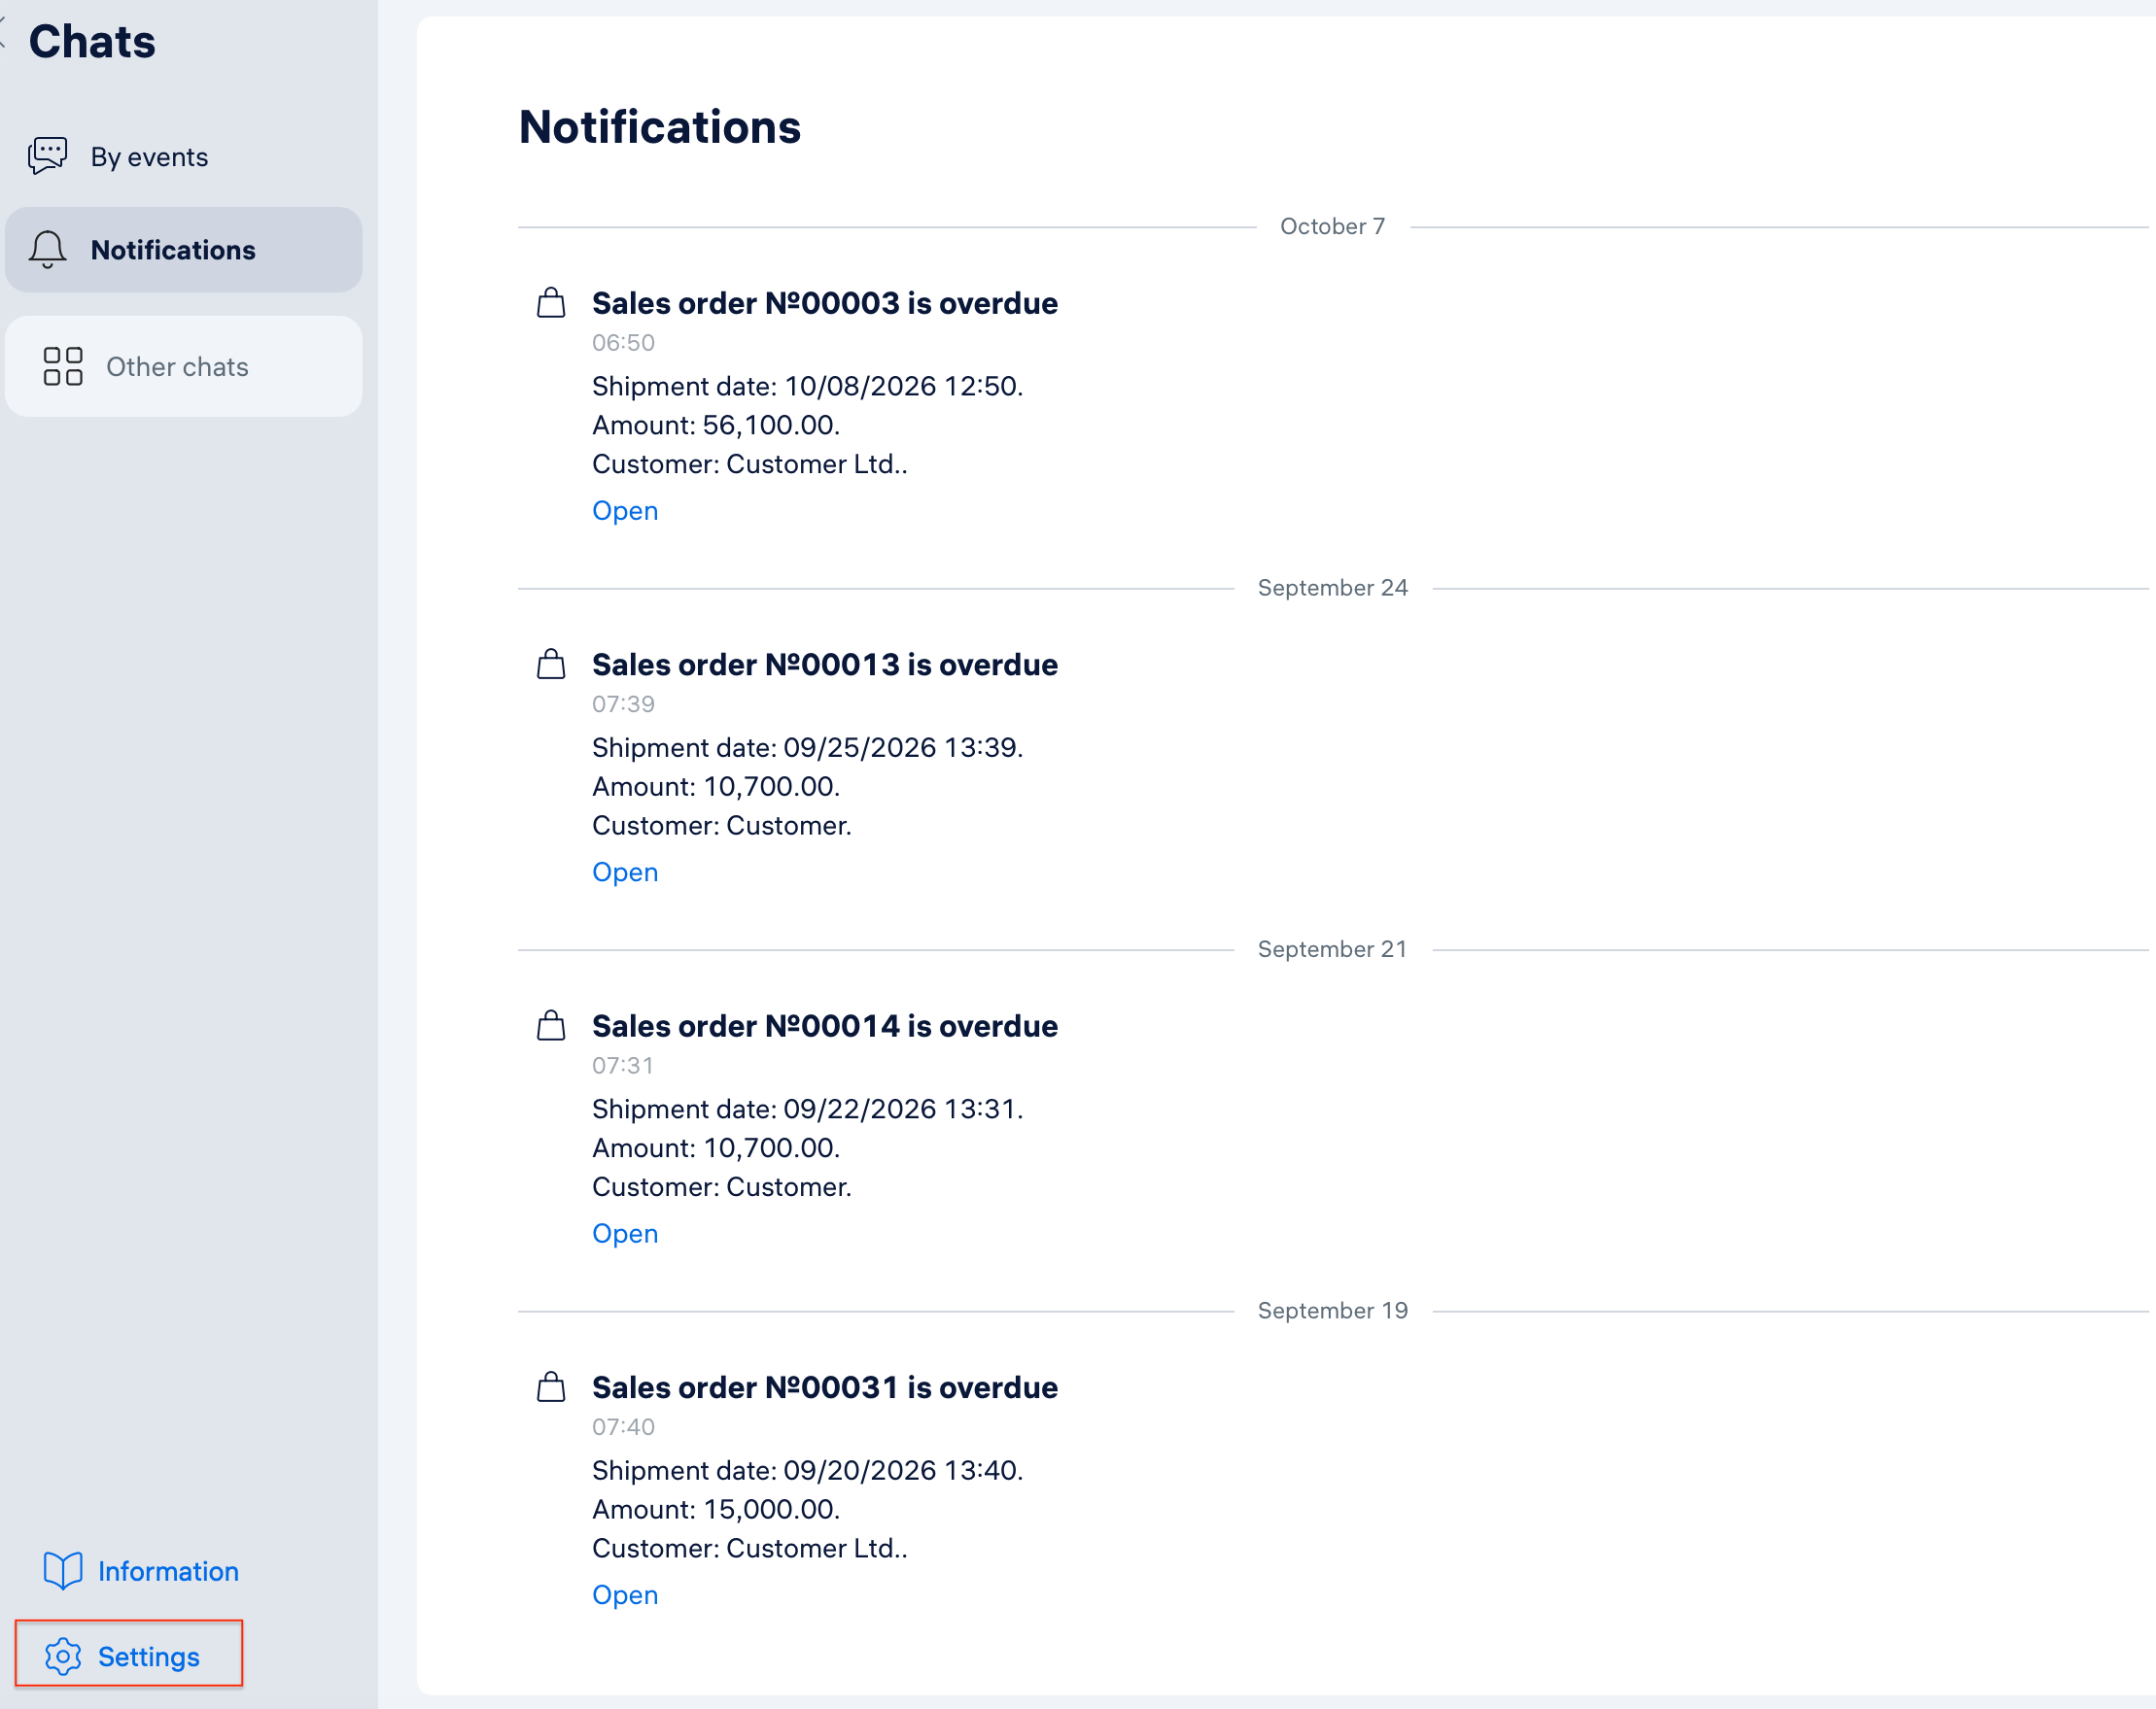The image size is (2156, 1709).
Task: Click 'Shipment date: 09/25/2026 13:39.' text
Action: 808,747
